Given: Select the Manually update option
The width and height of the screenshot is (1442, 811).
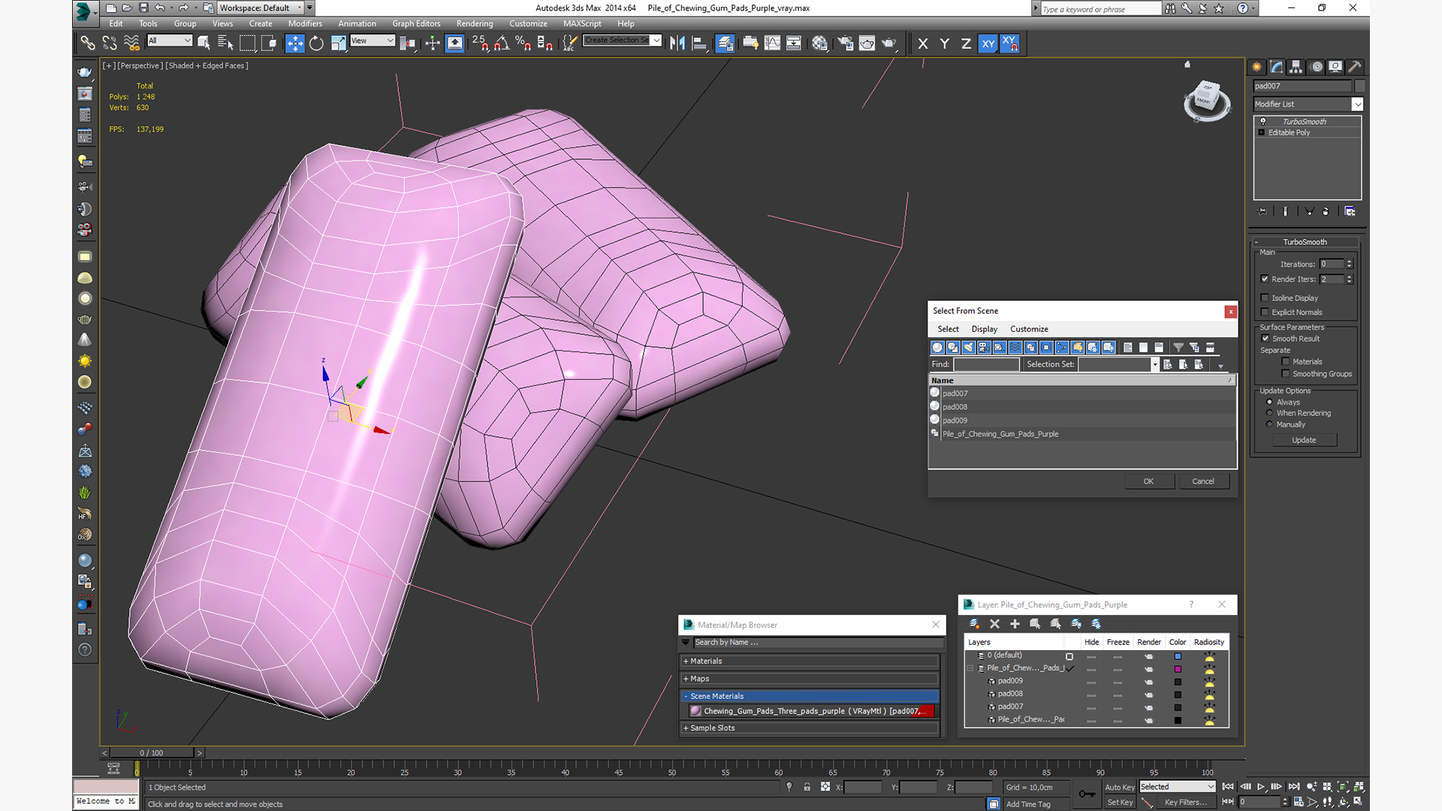Looking at the screenshot, I should click(x=1270, y=424).
